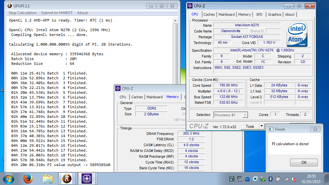Viewport: 329px width, 185px height.
Task: Click the title bar icon of the rear CPU-Z Memory window
Action: [x=118, y=88]
